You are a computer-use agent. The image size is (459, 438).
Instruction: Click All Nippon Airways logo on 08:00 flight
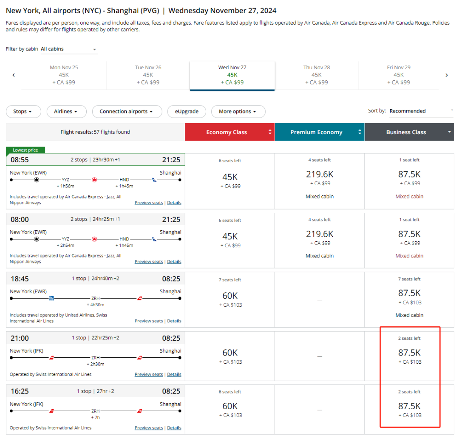[154, 239]
